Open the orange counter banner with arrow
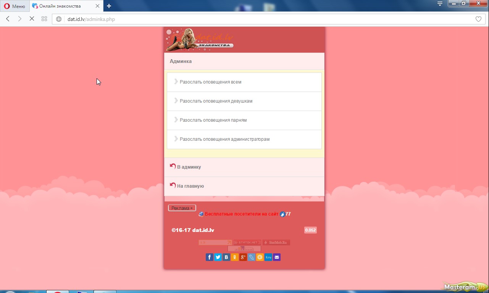This screenshot has width=489, height=293. (x=215, y=242)
